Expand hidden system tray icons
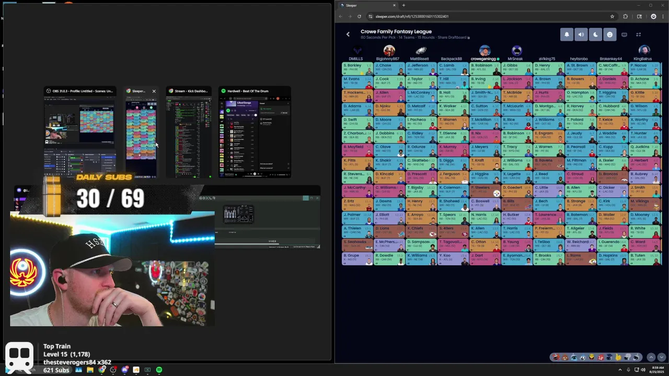The image size is (669, 376). click(x=620, y=370)
